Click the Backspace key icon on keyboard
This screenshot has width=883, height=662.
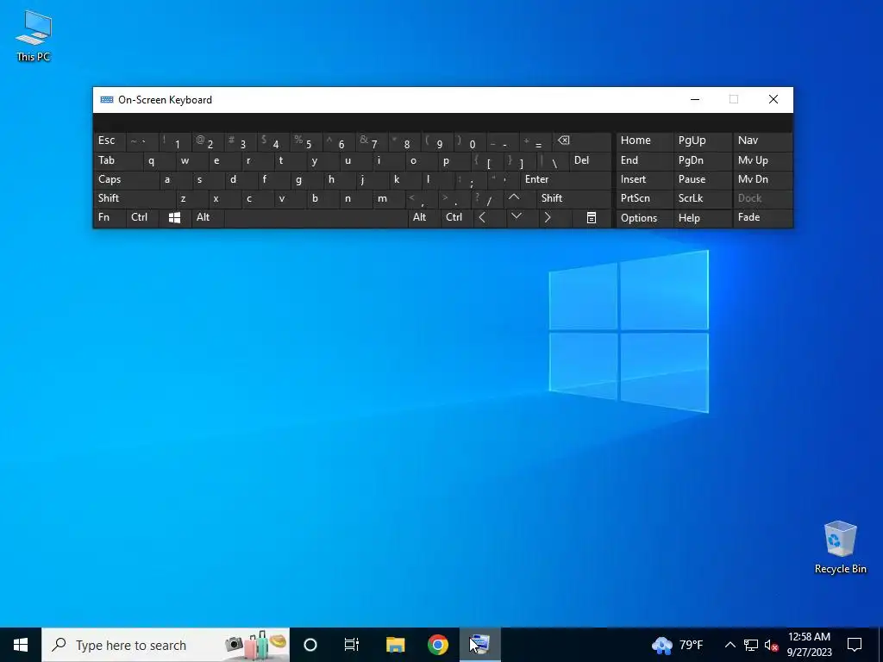pyautogui.click(x=583, y=141)
